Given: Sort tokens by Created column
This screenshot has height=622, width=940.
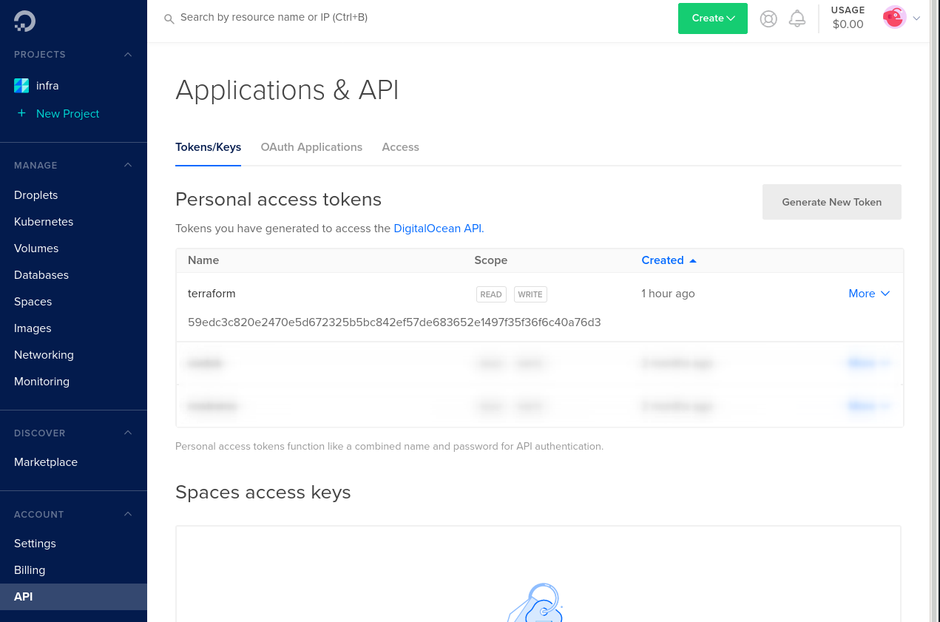Looking at the screenshot, I should click(669, 260).
